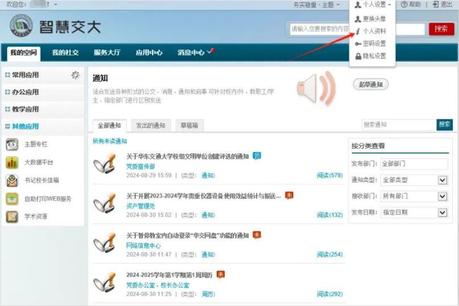The image size is (459, 306).
Task: Click the 顶 pinned badge on first notice
Action: tap(257, 156)
